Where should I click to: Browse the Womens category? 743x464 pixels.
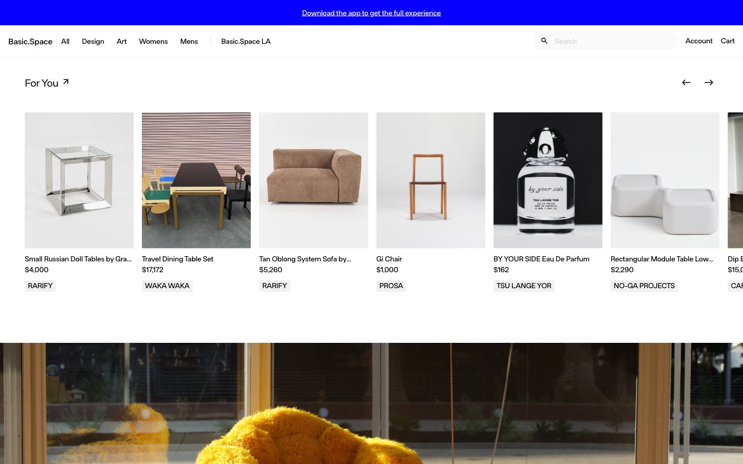point(153,41)
